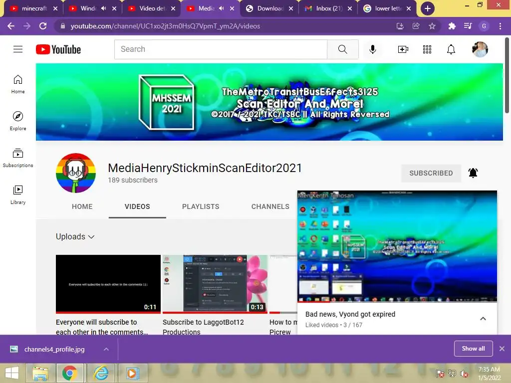Open a new browser tab
Viewport: 511px width, 383px height.
pyautogui.click(x=428, y=8)
